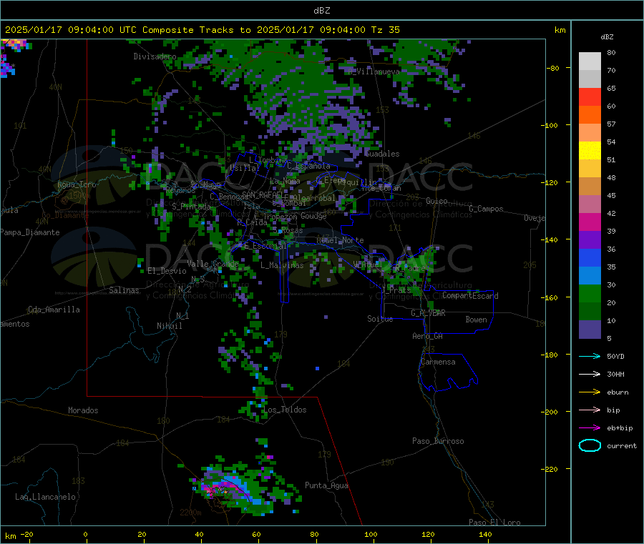
Task: Click the L_Malvinas map label
Action: [282, 265]
